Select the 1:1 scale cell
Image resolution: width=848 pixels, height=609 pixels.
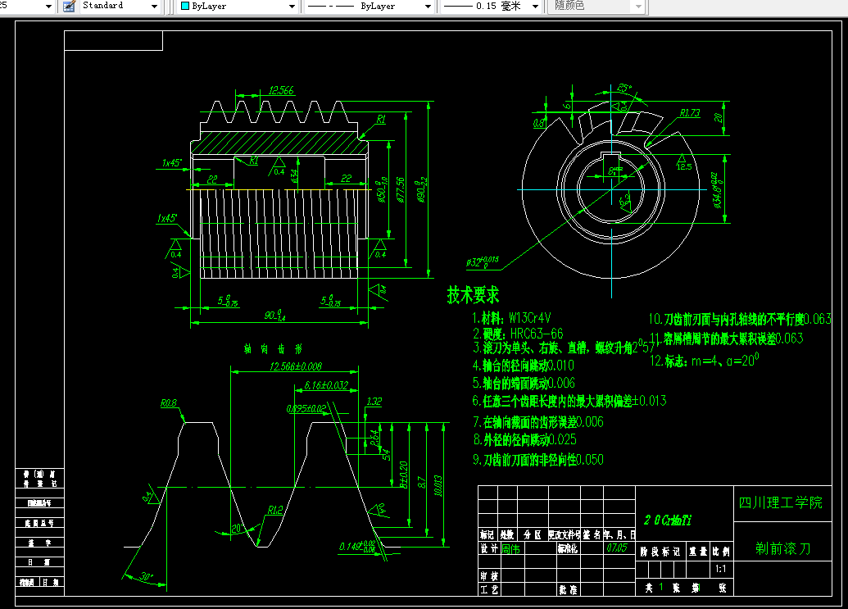click(x=720, y=568)
